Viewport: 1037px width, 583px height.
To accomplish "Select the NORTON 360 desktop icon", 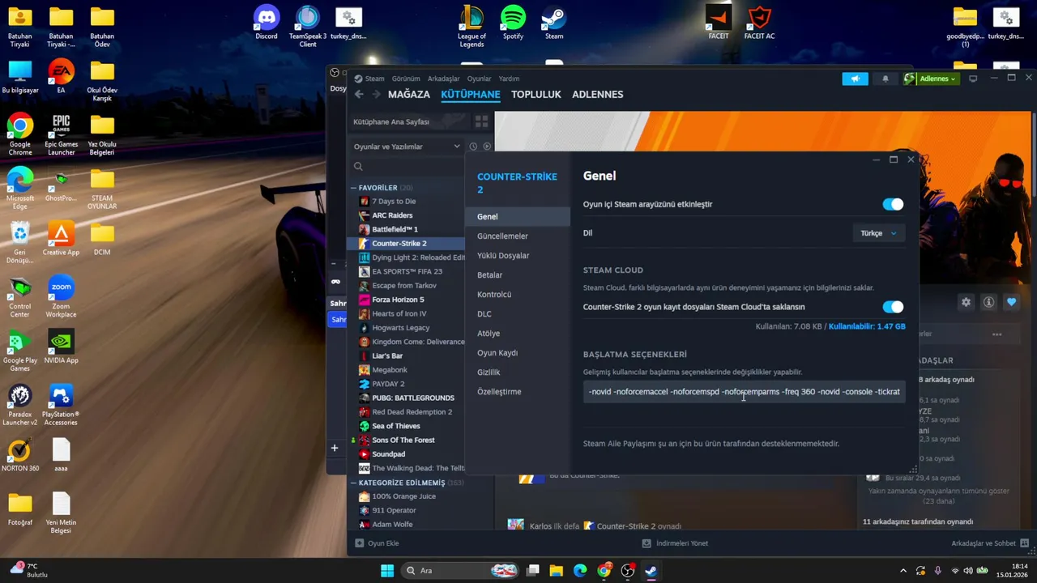I will click(20, 454).
